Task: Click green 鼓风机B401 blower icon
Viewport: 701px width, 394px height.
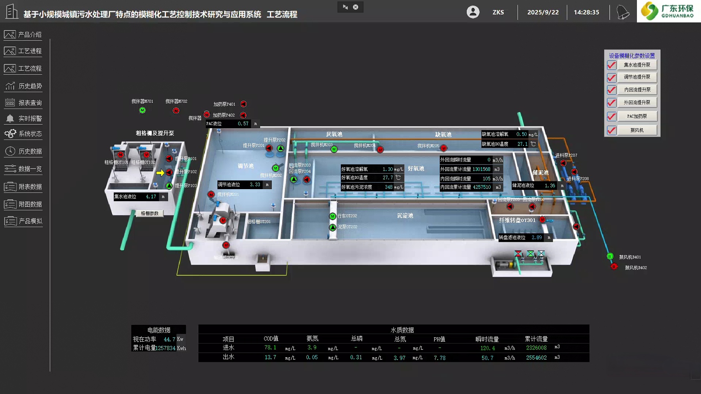Action: 610,256
